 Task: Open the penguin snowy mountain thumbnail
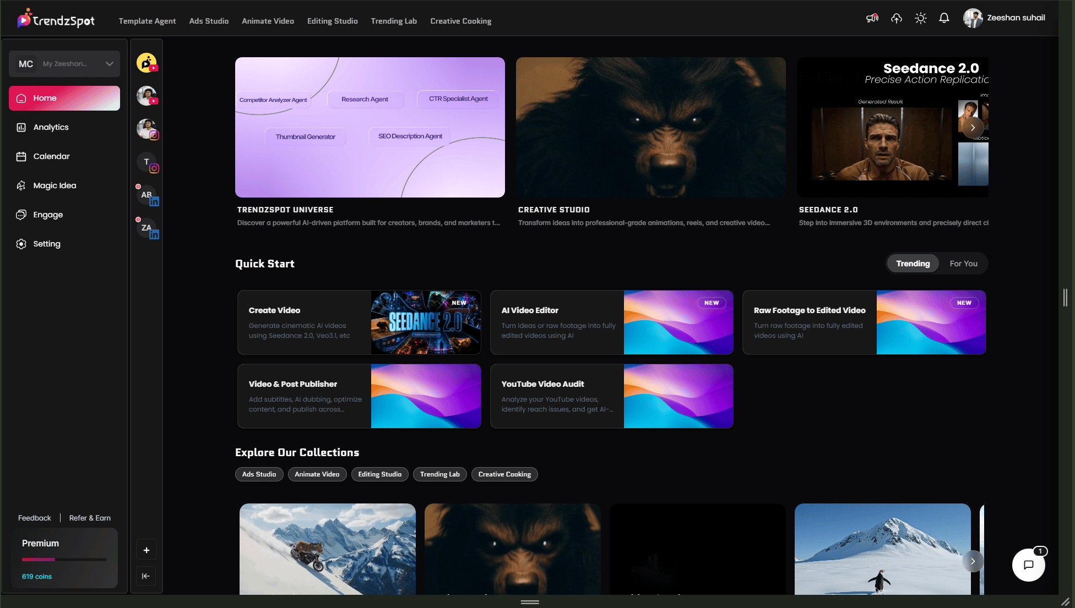click(x=883, y=549)
